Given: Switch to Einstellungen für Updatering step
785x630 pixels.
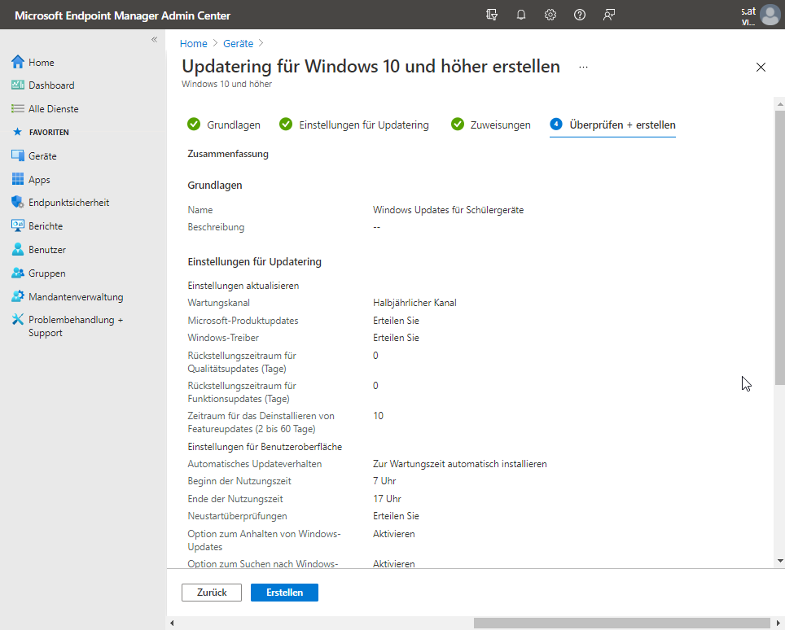Looking at the screenshot, I should click(x=354, y=125).
